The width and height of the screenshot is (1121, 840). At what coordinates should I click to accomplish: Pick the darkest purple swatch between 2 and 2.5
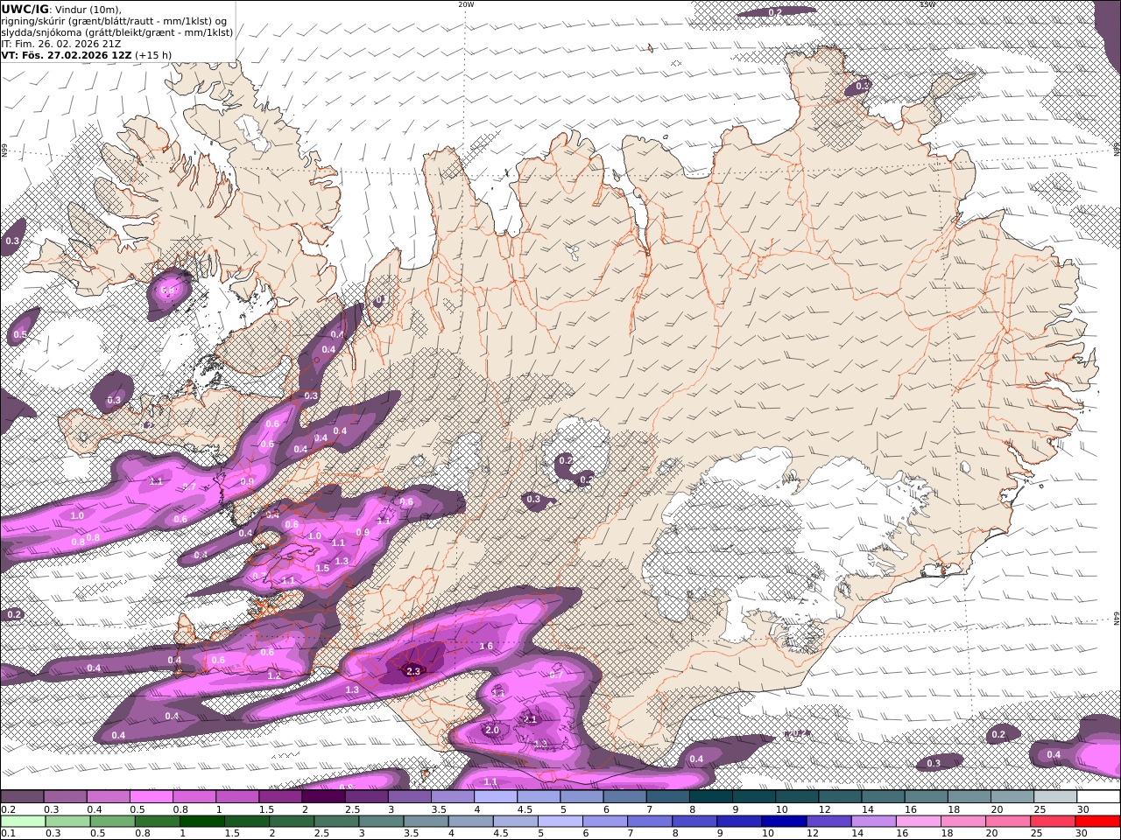(323, 797)
